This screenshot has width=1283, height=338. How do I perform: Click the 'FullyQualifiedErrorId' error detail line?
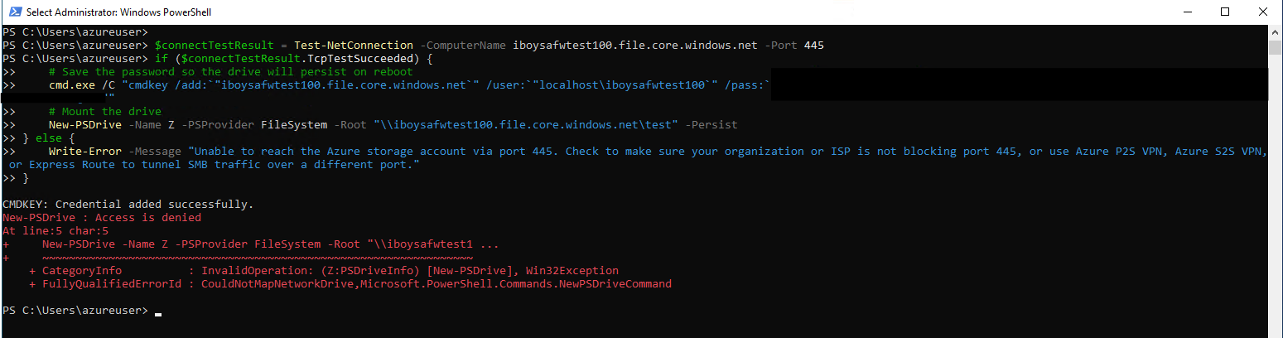tap(350, 283)
